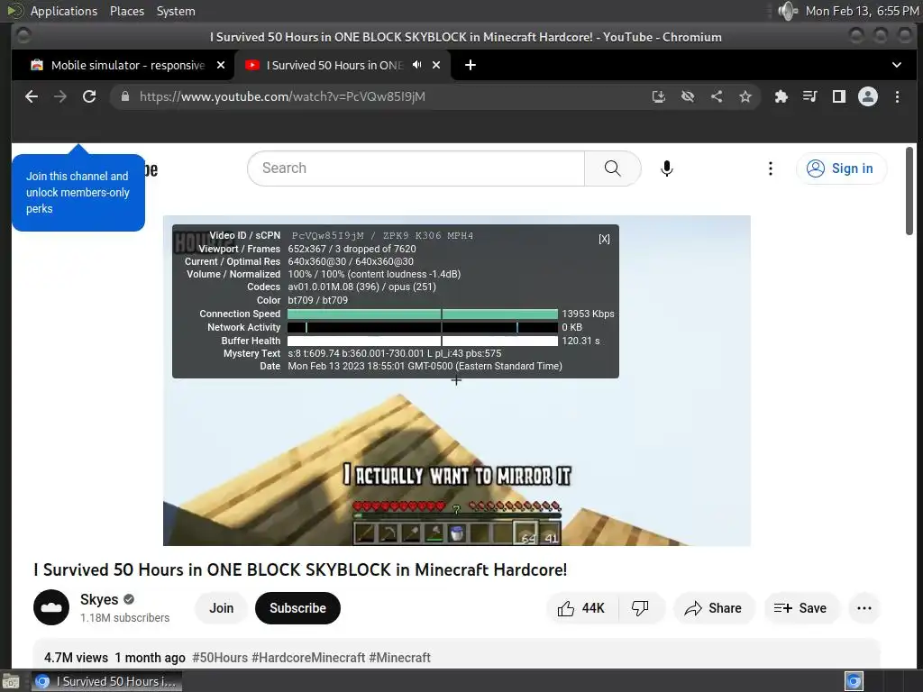Click the #HardcoreMinecraft hashtag
Image resolution: width=923 pixels, height=692 pixels.
(308, 657)
